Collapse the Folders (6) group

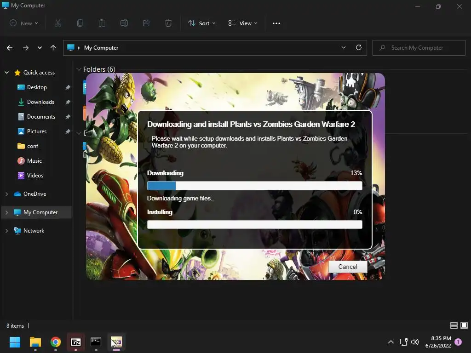click(79, 69)
